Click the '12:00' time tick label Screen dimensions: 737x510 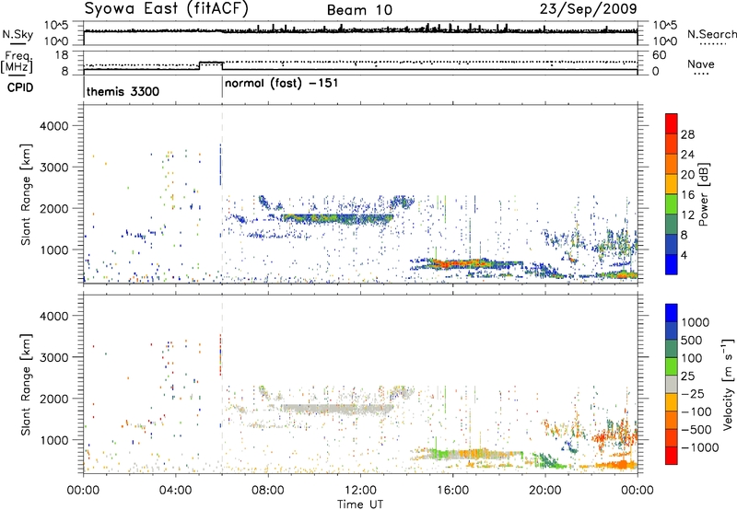point(360,491)
